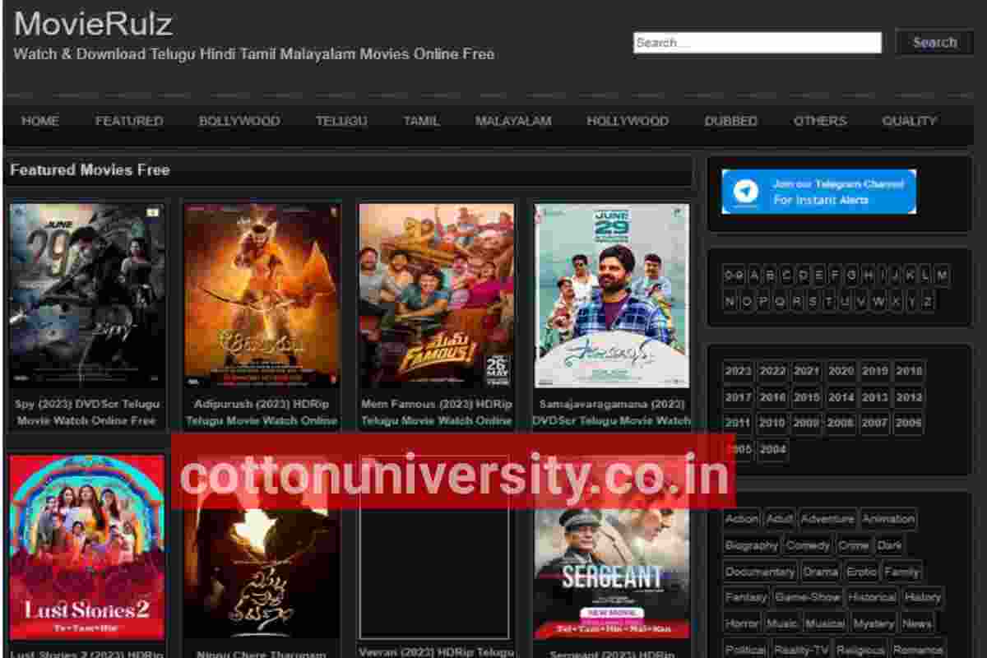Browse the Fantasy genre tag

[746, 597]
